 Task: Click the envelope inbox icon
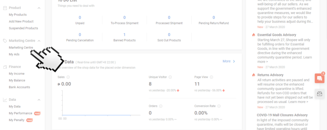[319, 93]
